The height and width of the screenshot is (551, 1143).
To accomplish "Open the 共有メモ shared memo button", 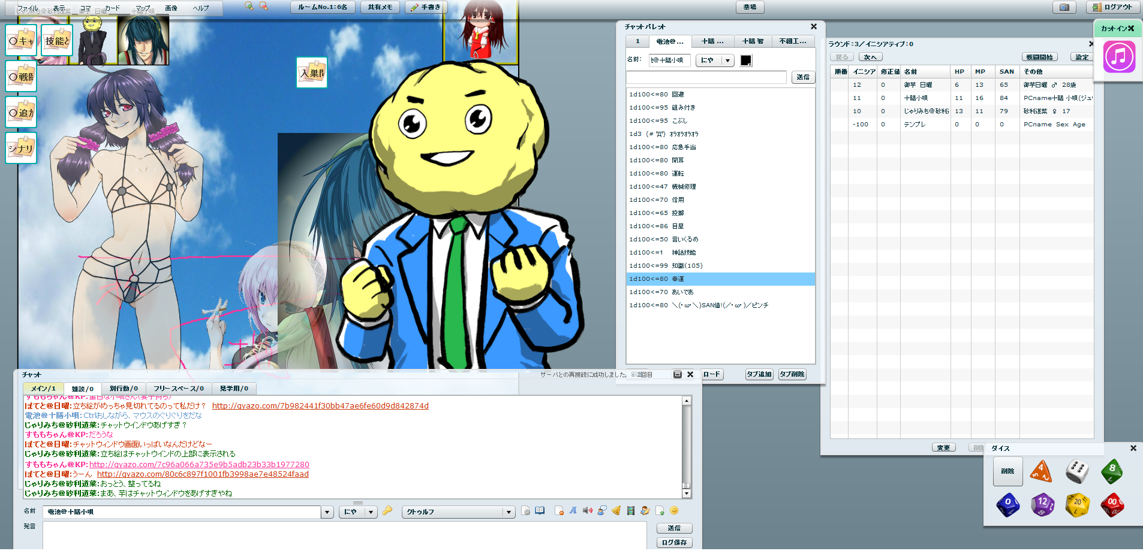I will click(380, 7).
